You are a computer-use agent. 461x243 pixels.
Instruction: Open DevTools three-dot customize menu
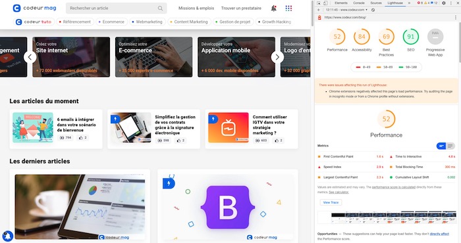(x=451, y=3)
